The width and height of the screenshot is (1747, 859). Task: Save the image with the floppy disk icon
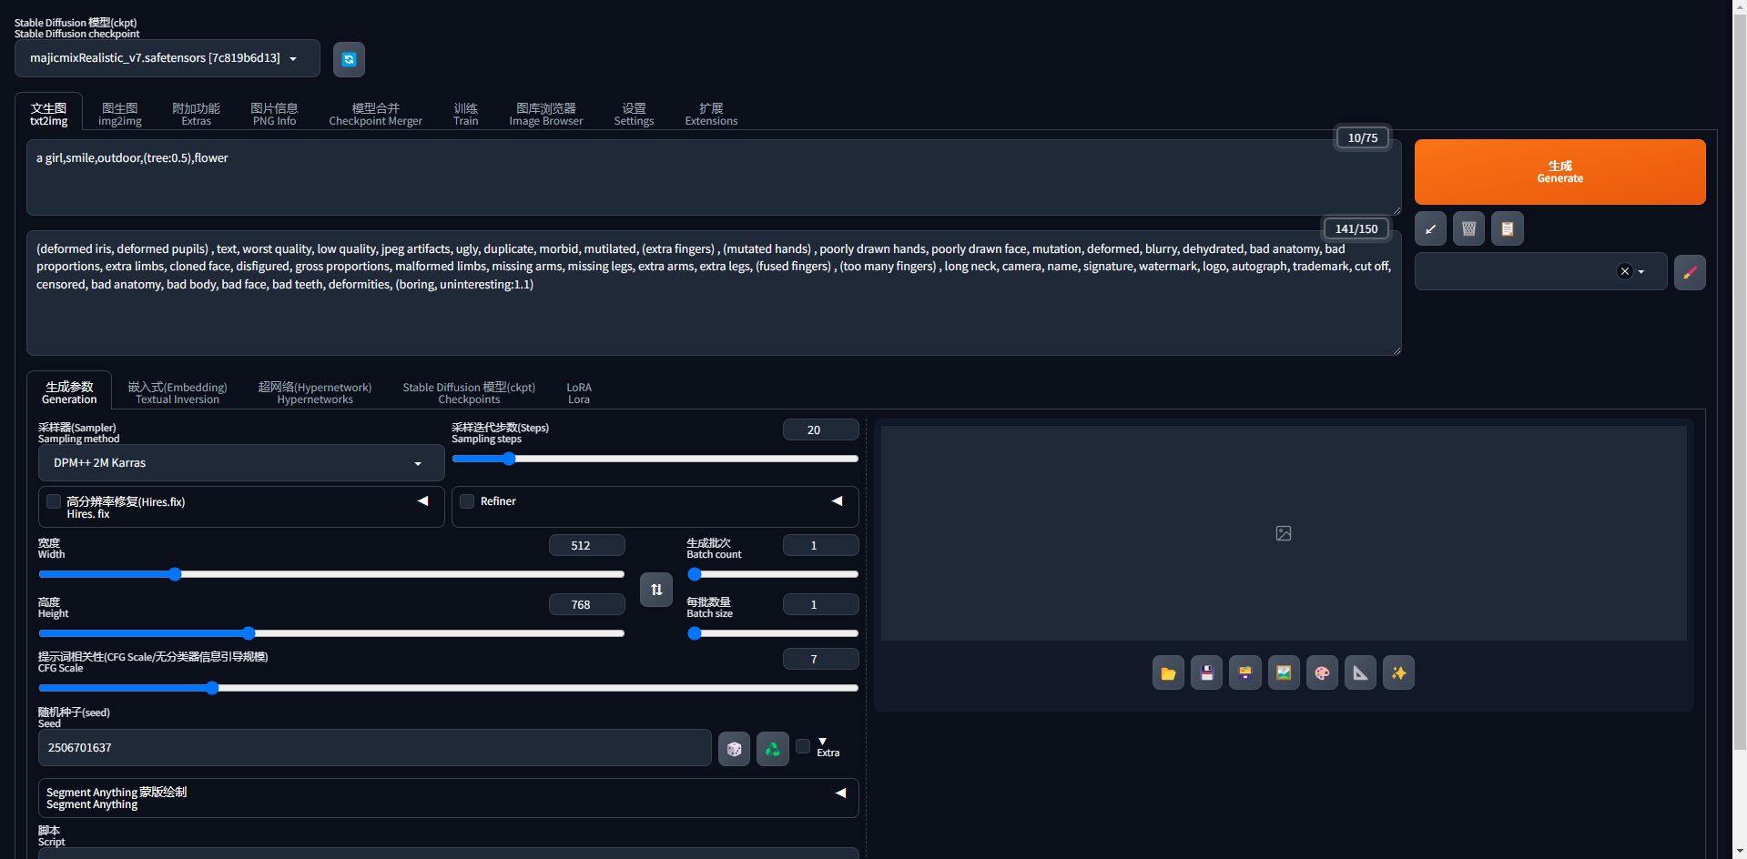click(x=1206, y=673)
